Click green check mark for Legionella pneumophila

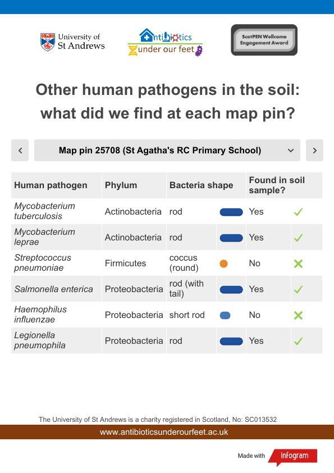(x=298, y=341)
